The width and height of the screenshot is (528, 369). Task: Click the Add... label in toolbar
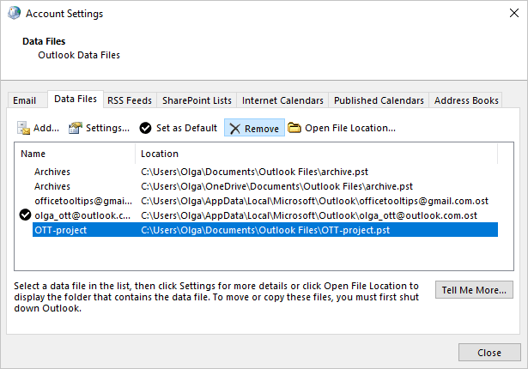(46, 128)
